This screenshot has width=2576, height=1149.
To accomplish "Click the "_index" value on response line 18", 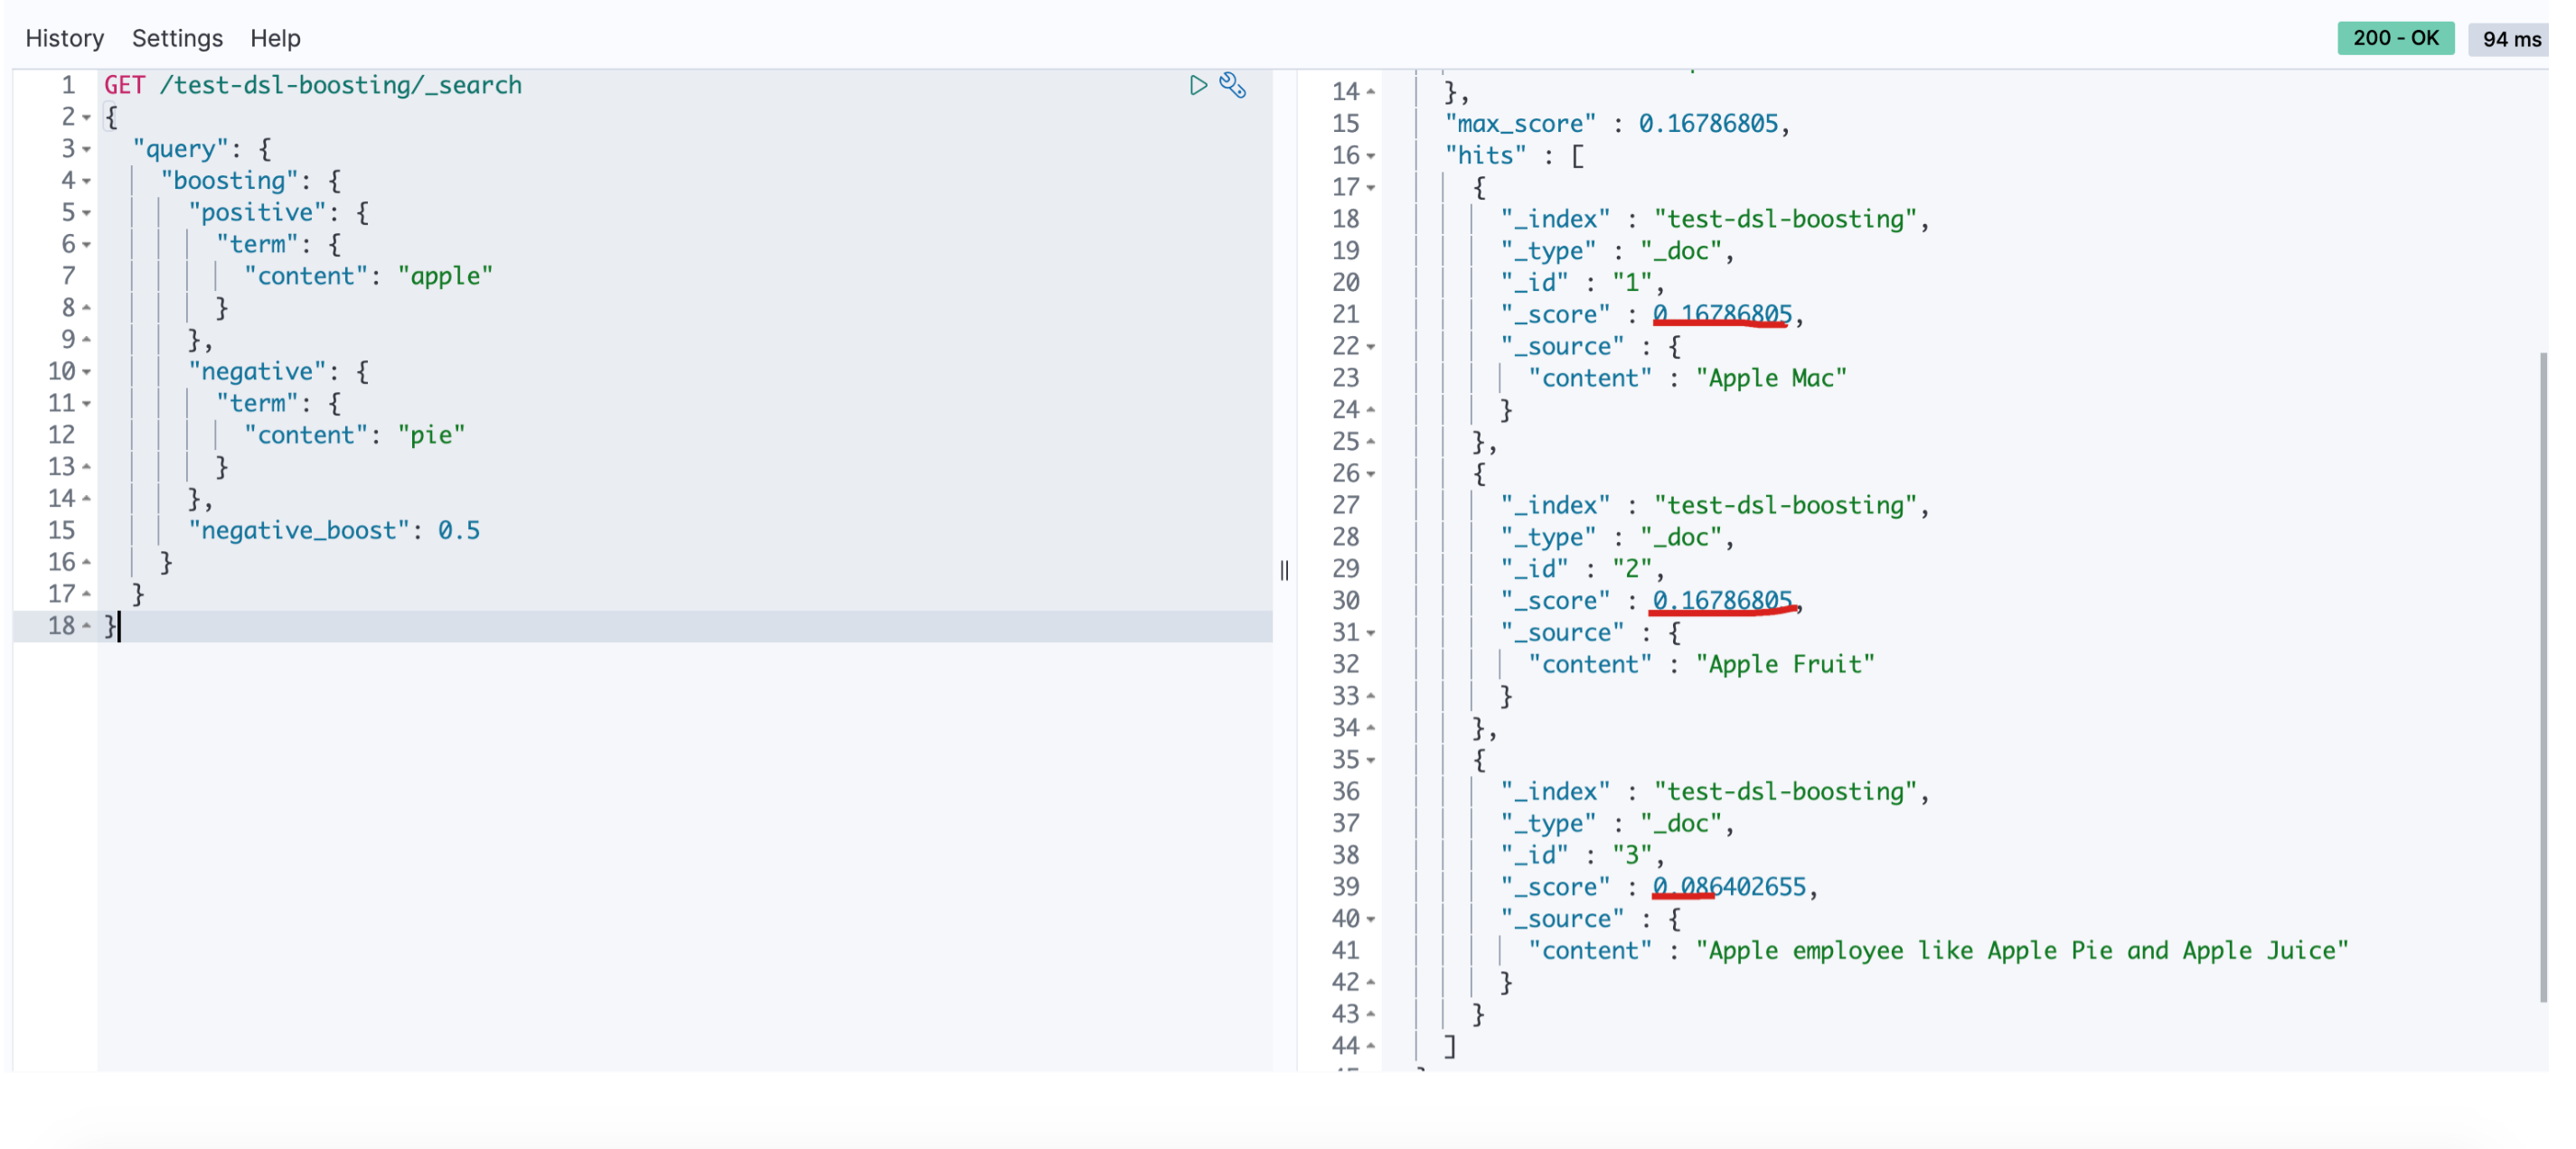I will click(x=1785, y=220).
